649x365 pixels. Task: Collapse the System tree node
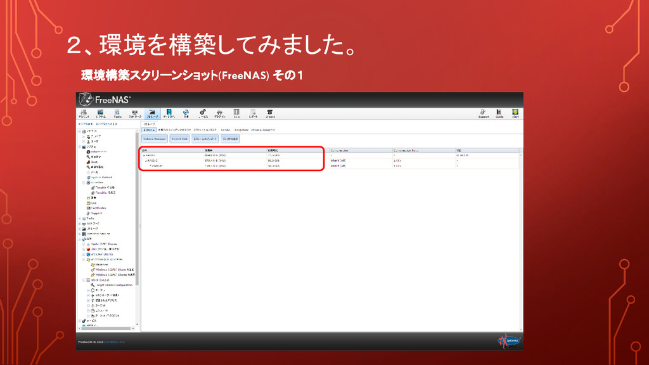pyautogui.click(x=80, y=146)
